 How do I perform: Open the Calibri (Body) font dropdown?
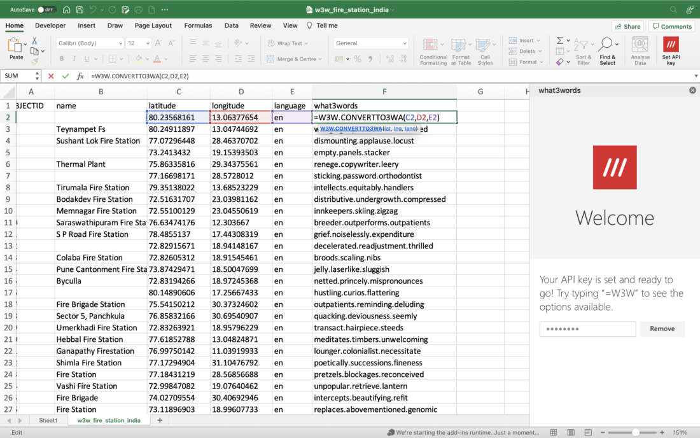[120, 43]
